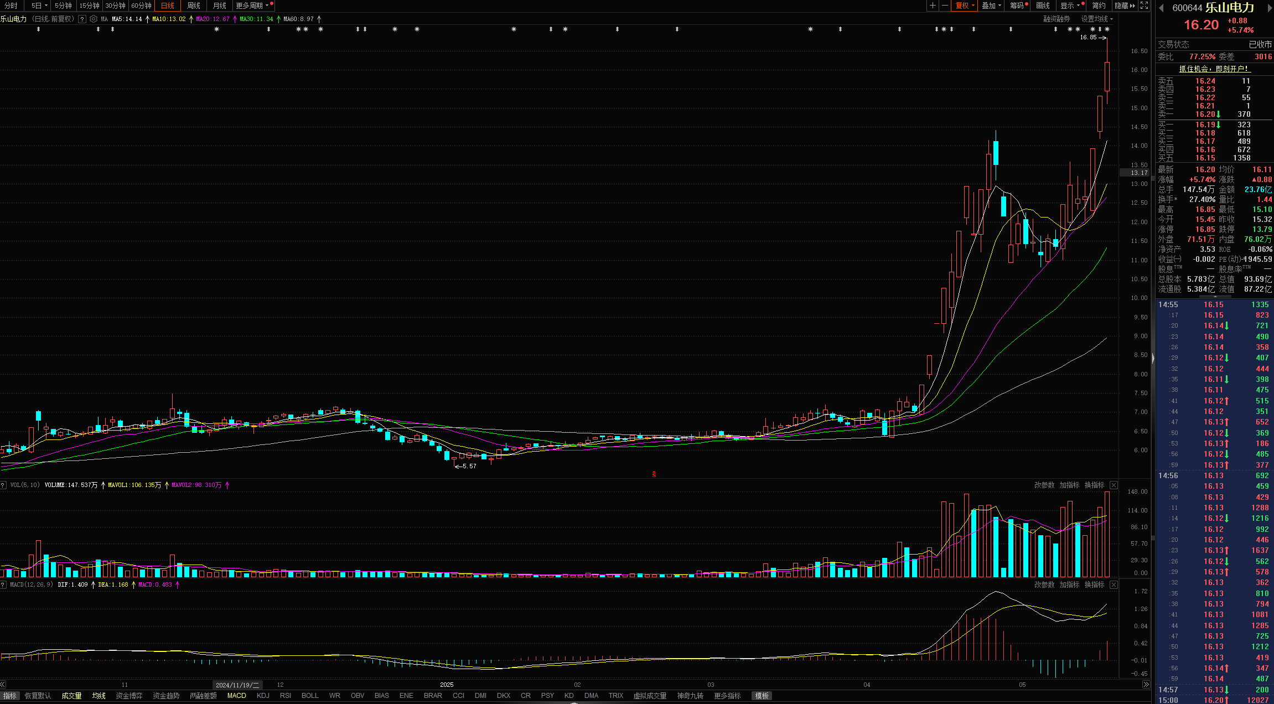Switch to 30分钟 chart
Image resolution: width=1274 pixels, height=704 pixels.
coord(115,6)
